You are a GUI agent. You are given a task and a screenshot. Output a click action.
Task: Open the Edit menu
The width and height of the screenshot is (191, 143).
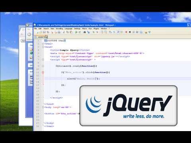click(40, 29)
